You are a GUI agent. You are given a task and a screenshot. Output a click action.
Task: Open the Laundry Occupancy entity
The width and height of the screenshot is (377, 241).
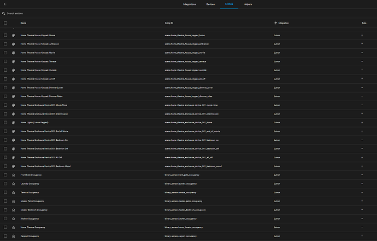pos(30,183)
